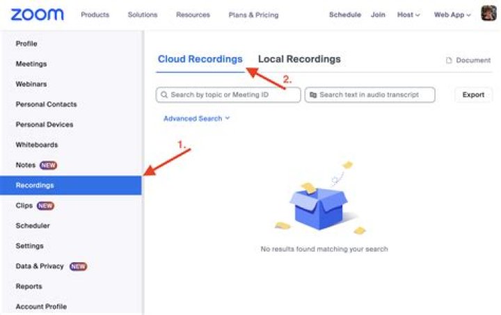Open Whiteboards from the sidebar
This screenshot has height=315, width=501.
[37, 145]
